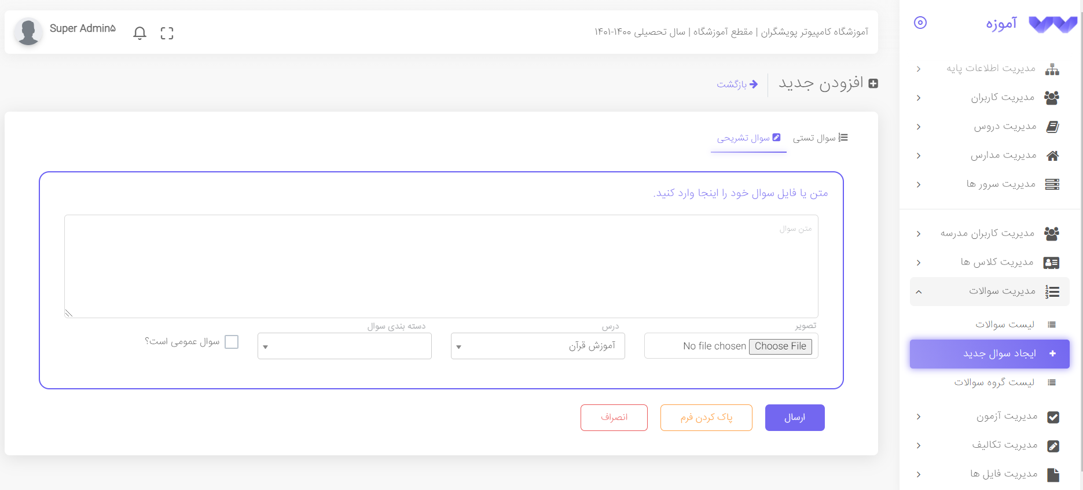
Task: Click into the متن سوال text area
Action: tap(441, 266)
